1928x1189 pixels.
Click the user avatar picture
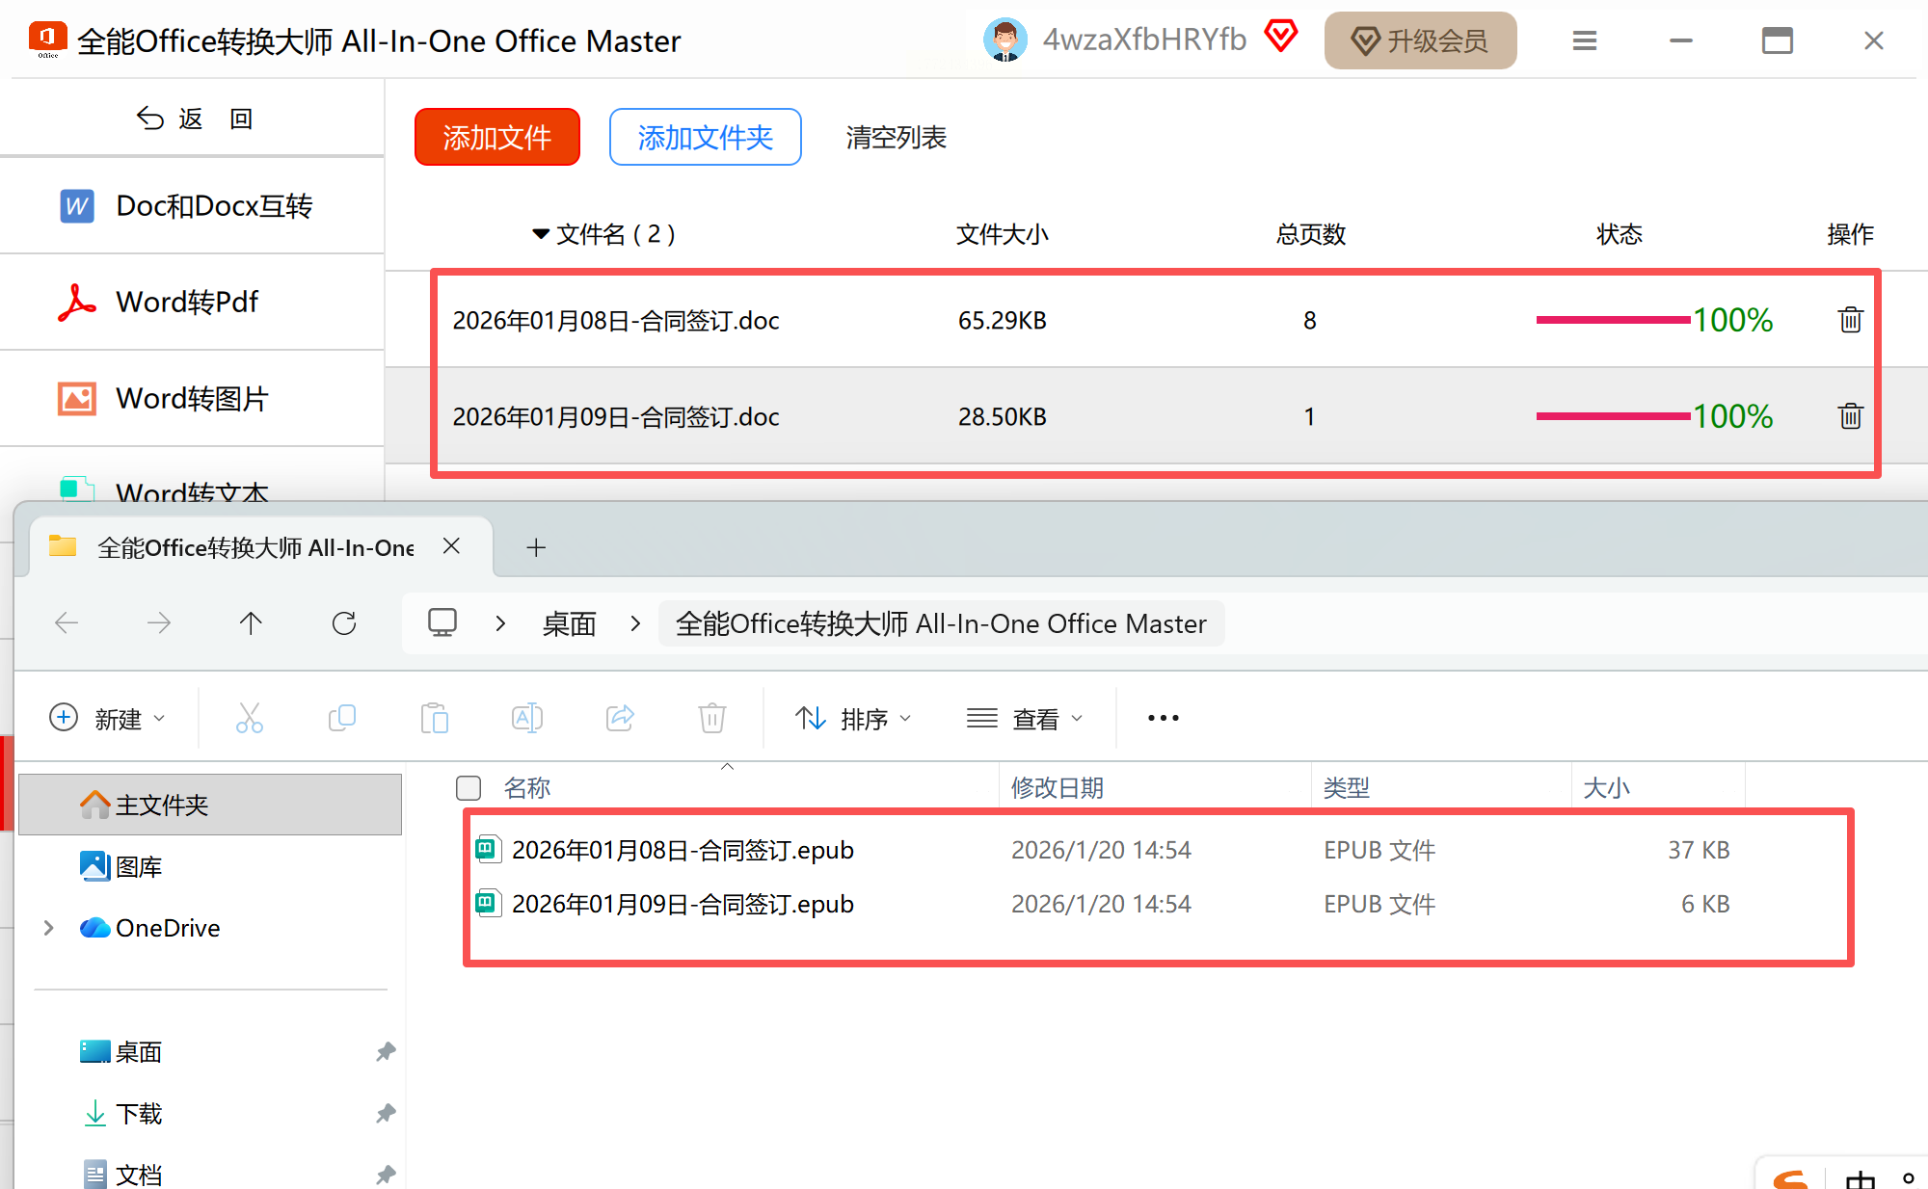pos(1004,40)
